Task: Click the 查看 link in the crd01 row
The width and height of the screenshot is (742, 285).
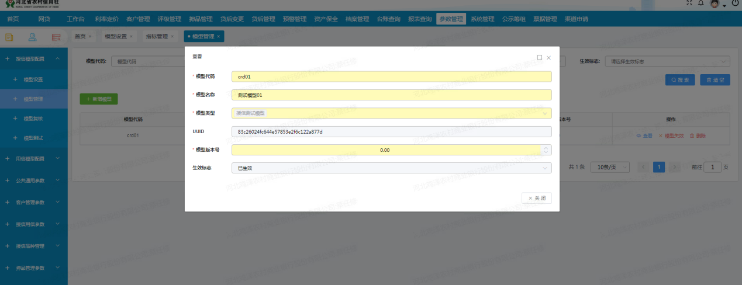Action: tap(644, 135)
